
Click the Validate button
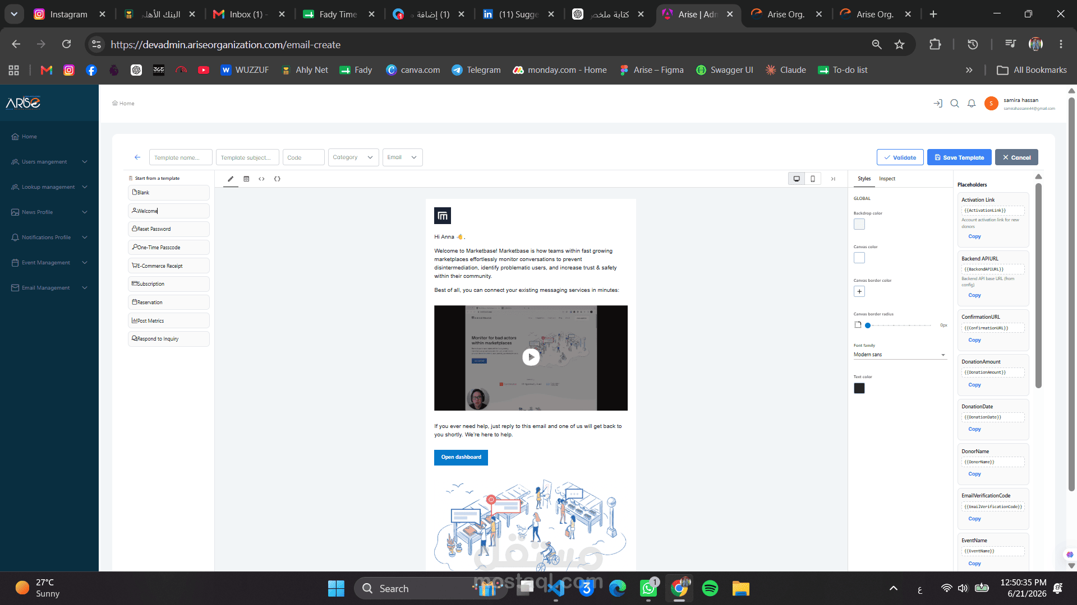pos(900,157)
